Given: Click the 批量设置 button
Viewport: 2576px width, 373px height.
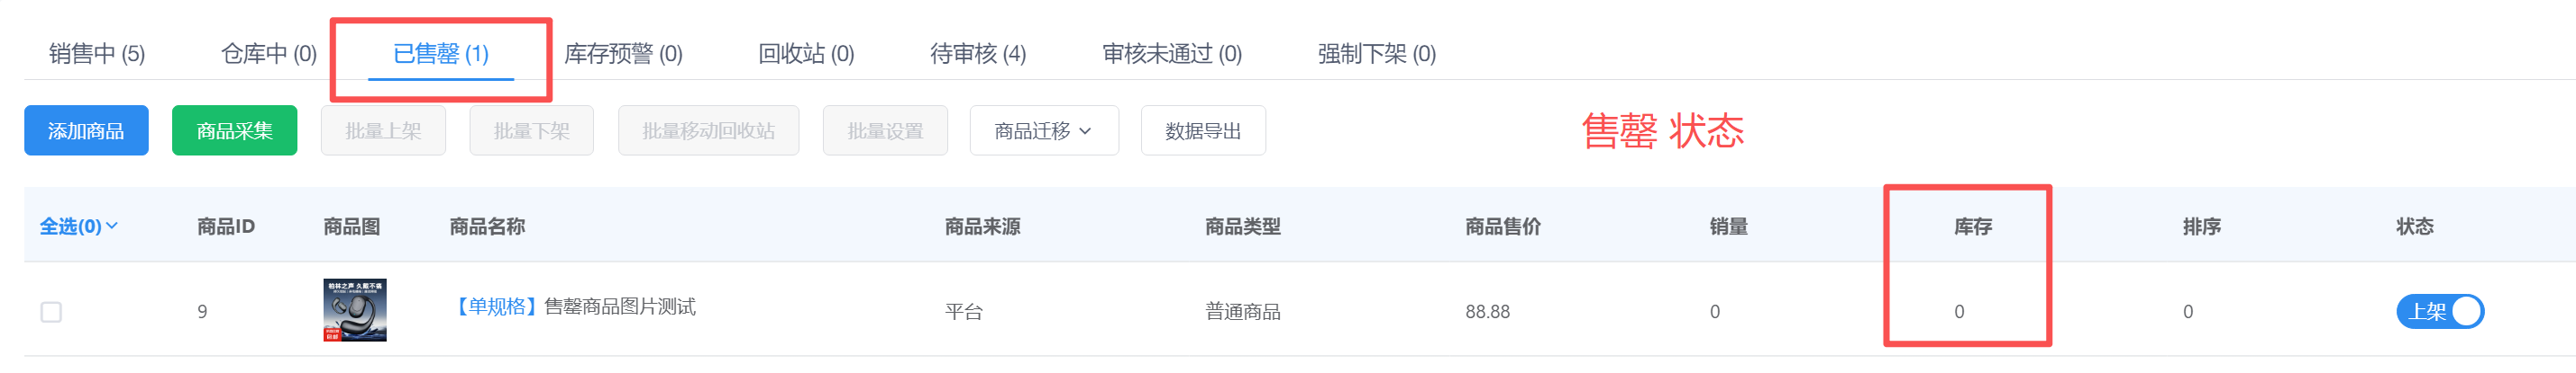Looking at the screenshot, I should coord(885,130).
